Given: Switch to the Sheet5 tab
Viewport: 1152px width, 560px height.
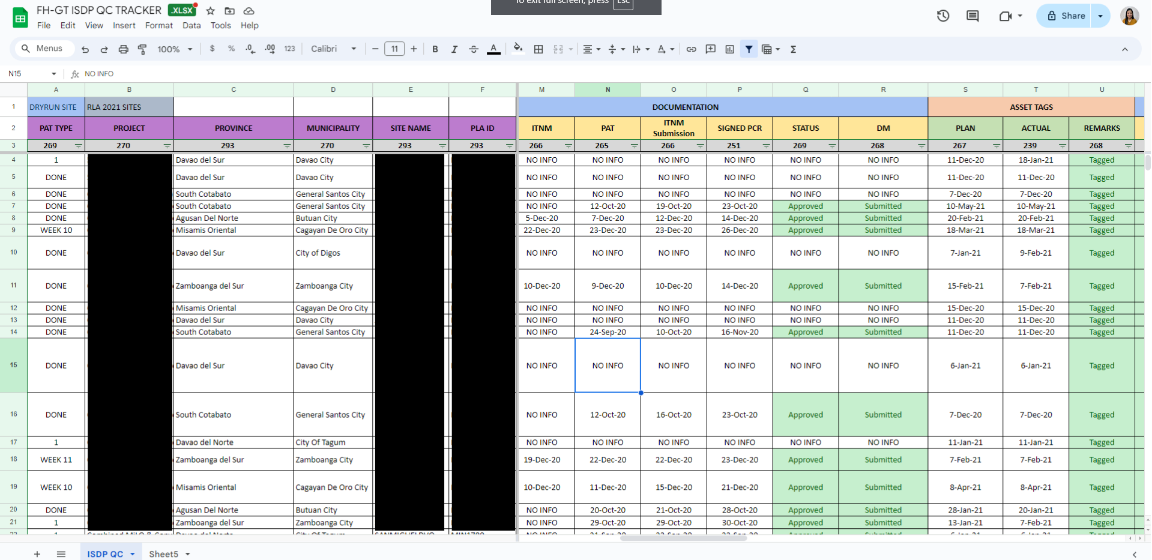Looking at the screenshot, I should pos(169,554).
